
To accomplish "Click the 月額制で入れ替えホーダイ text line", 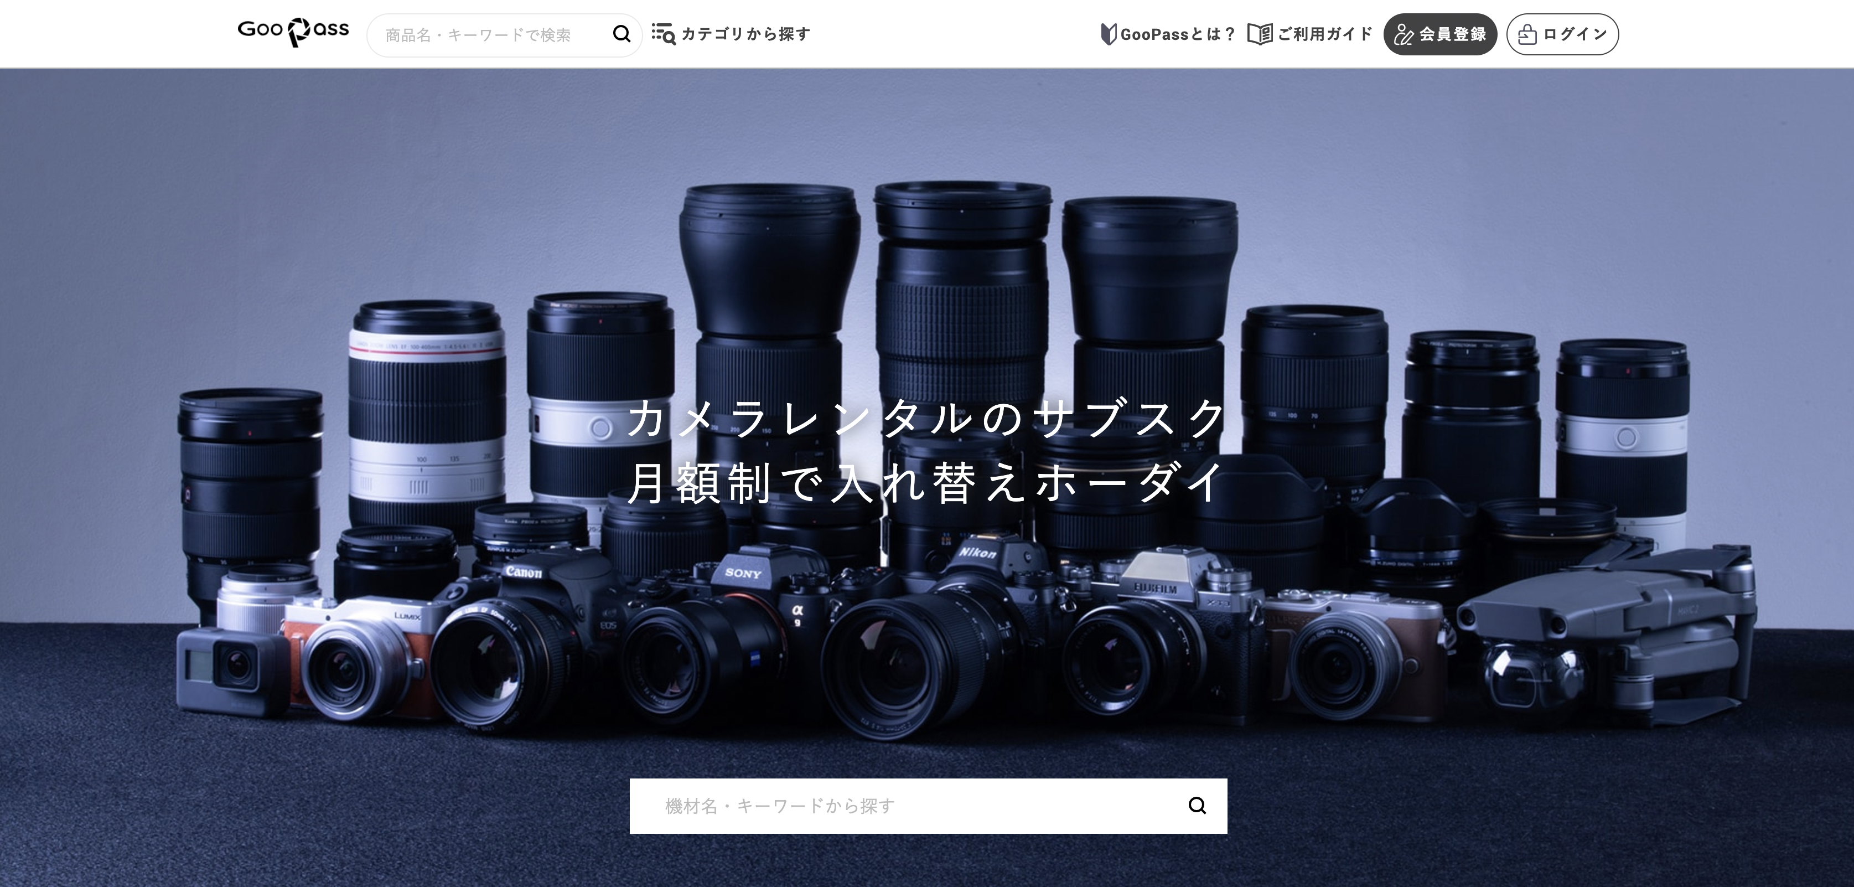I will (927, 482).
